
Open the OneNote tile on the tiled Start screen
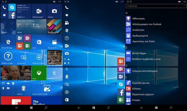[28, 38]
